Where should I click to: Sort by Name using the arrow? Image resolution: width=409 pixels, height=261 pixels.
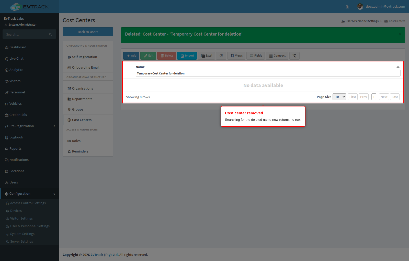[398, 67]
